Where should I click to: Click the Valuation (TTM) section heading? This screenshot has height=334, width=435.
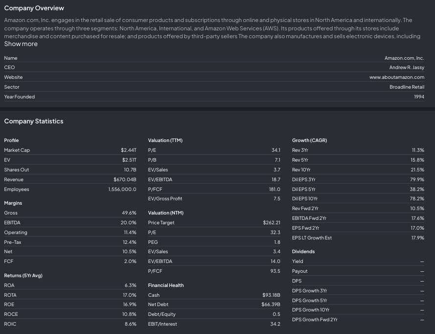pyautogui.click(x=165, y=141)
